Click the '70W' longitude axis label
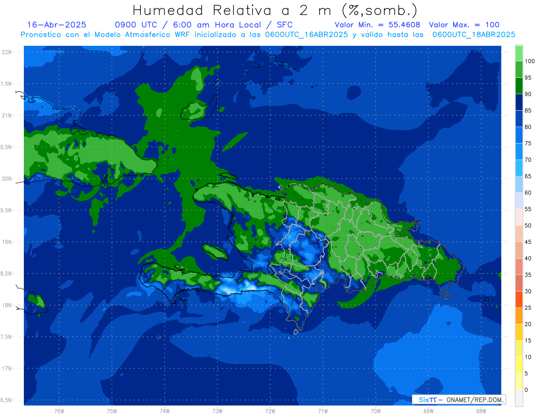Viewport: 540px width, 417px height. pos(375,411)
